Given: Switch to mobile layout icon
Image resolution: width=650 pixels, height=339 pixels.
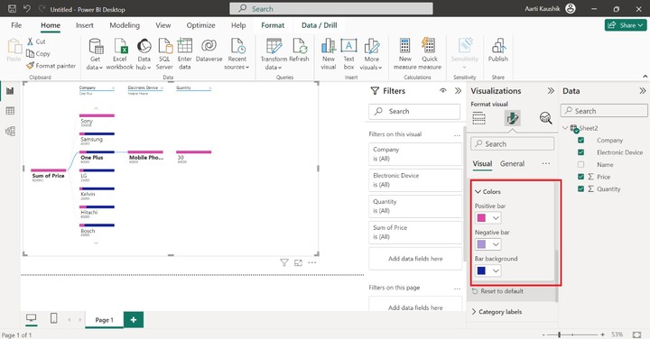Looking at the screenshot, I should tap(53, 318).
